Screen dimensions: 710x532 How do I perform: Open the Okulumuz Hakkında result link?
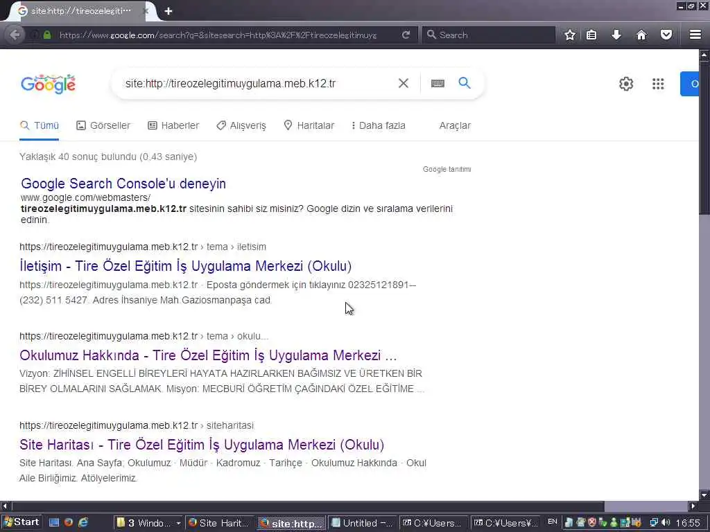[208, 355]
